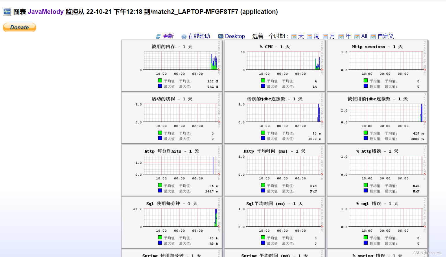Click the online help question mark icon
Viewport: 446px width, 257px height.
click(184, 37)
